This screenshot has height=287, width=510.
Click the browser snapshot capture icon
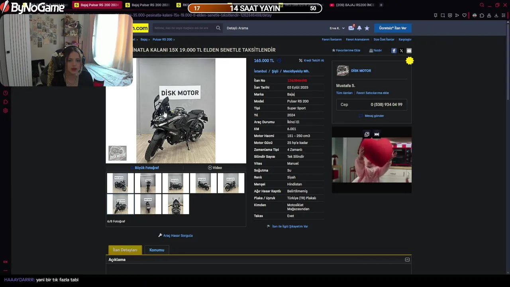tap(443, 16)
